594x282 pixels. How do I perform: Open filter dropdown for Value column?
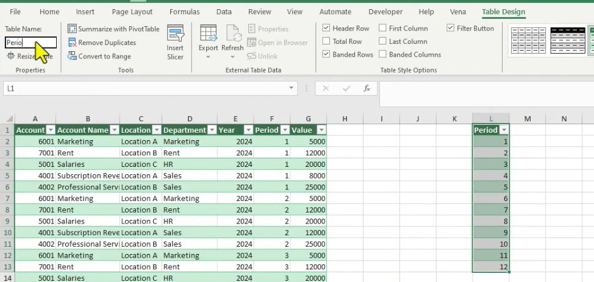pyautogui.click(x=321, y=130)
